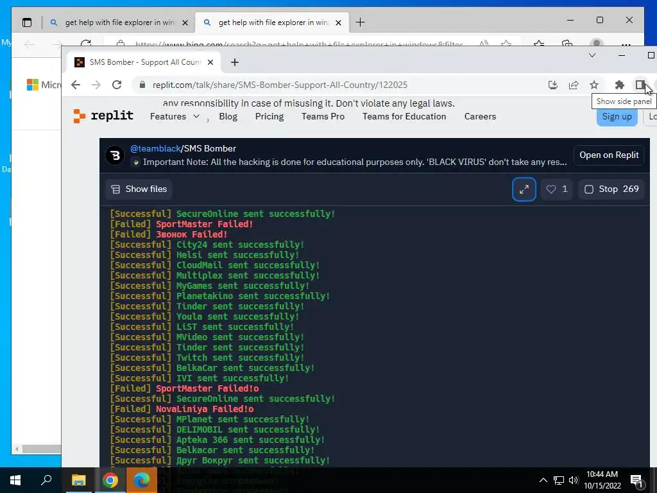Open the Blog page

(228, 117)
